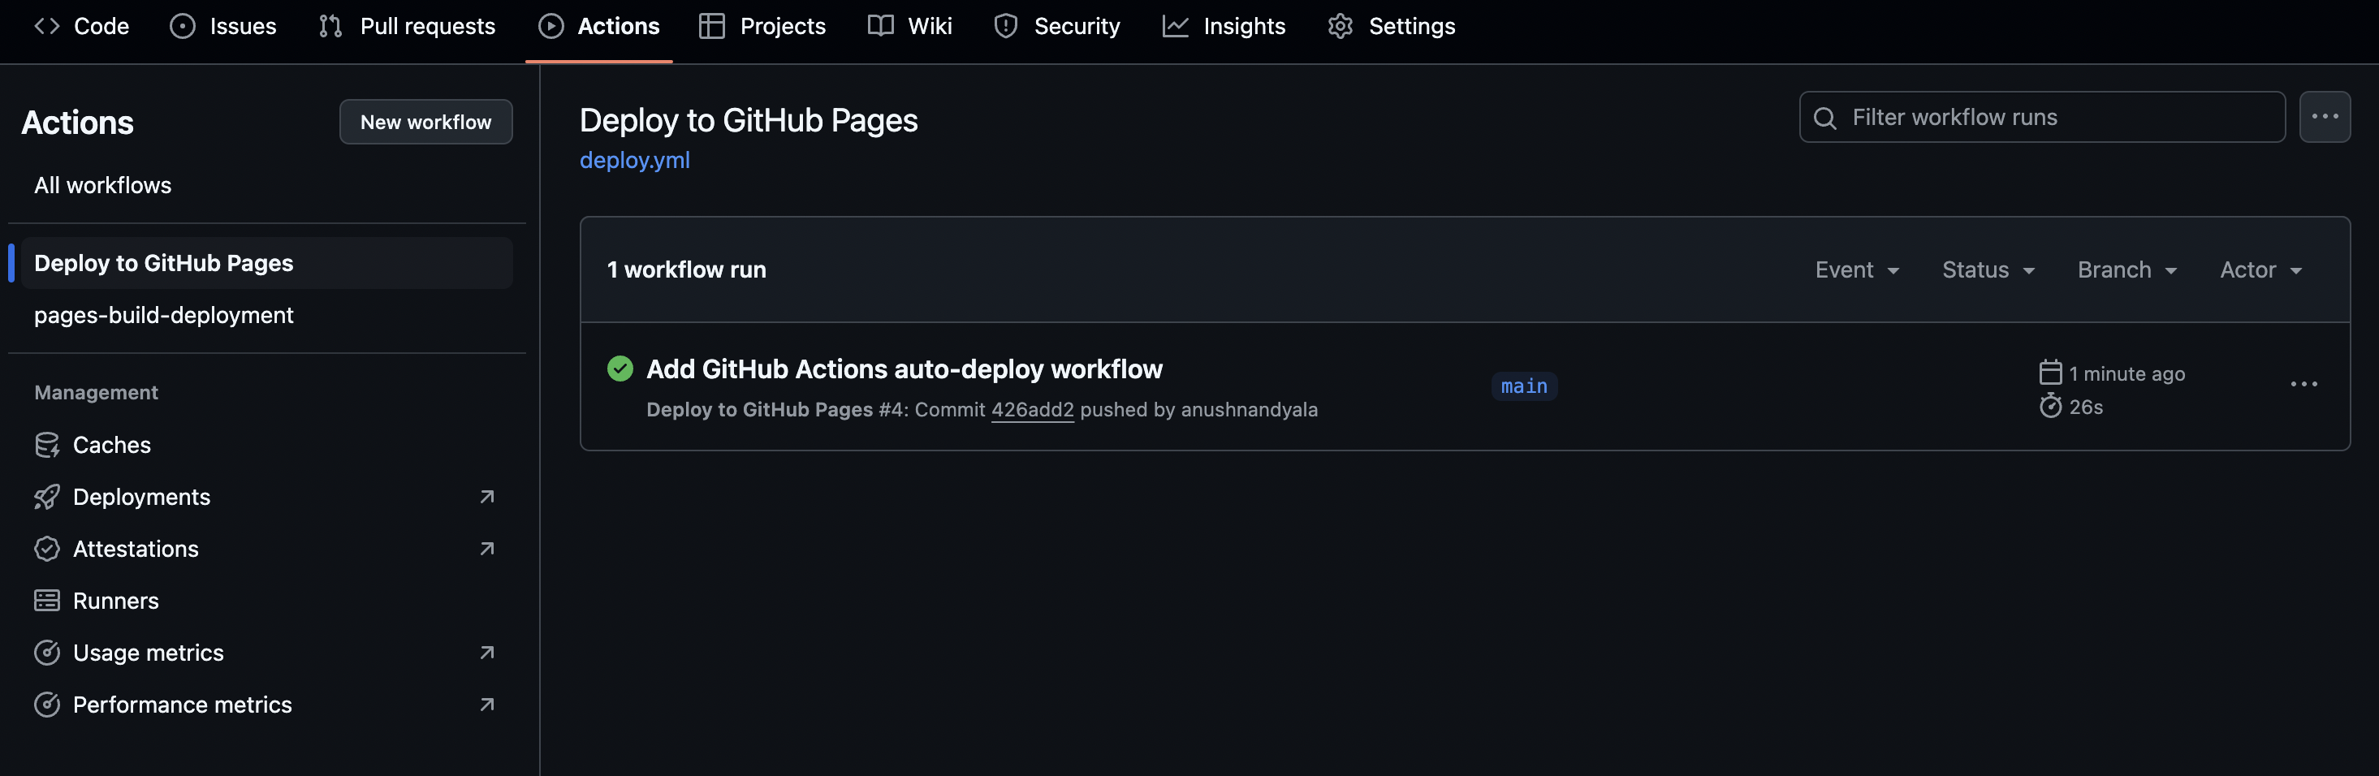The height and width of the screenshot is (776, 2379).
Task: Click external arrow beside Usage metrics
Action: pyautogui.click(x=488, y=652)
